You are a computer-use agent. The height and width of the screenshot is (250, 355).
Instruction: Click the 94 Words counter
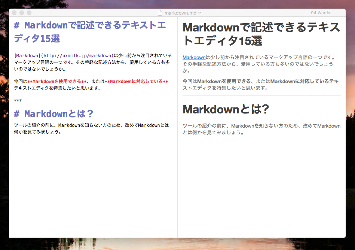point(320,13)
